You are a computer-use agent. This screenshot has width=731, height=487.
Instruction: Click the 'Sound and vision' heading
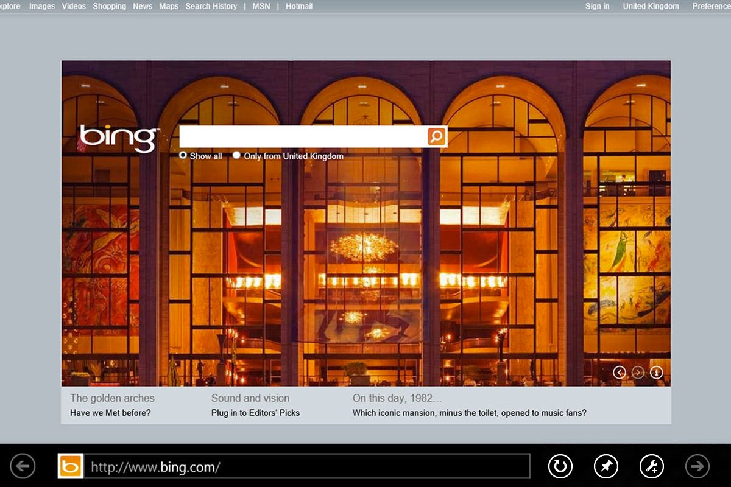(250, 398)
